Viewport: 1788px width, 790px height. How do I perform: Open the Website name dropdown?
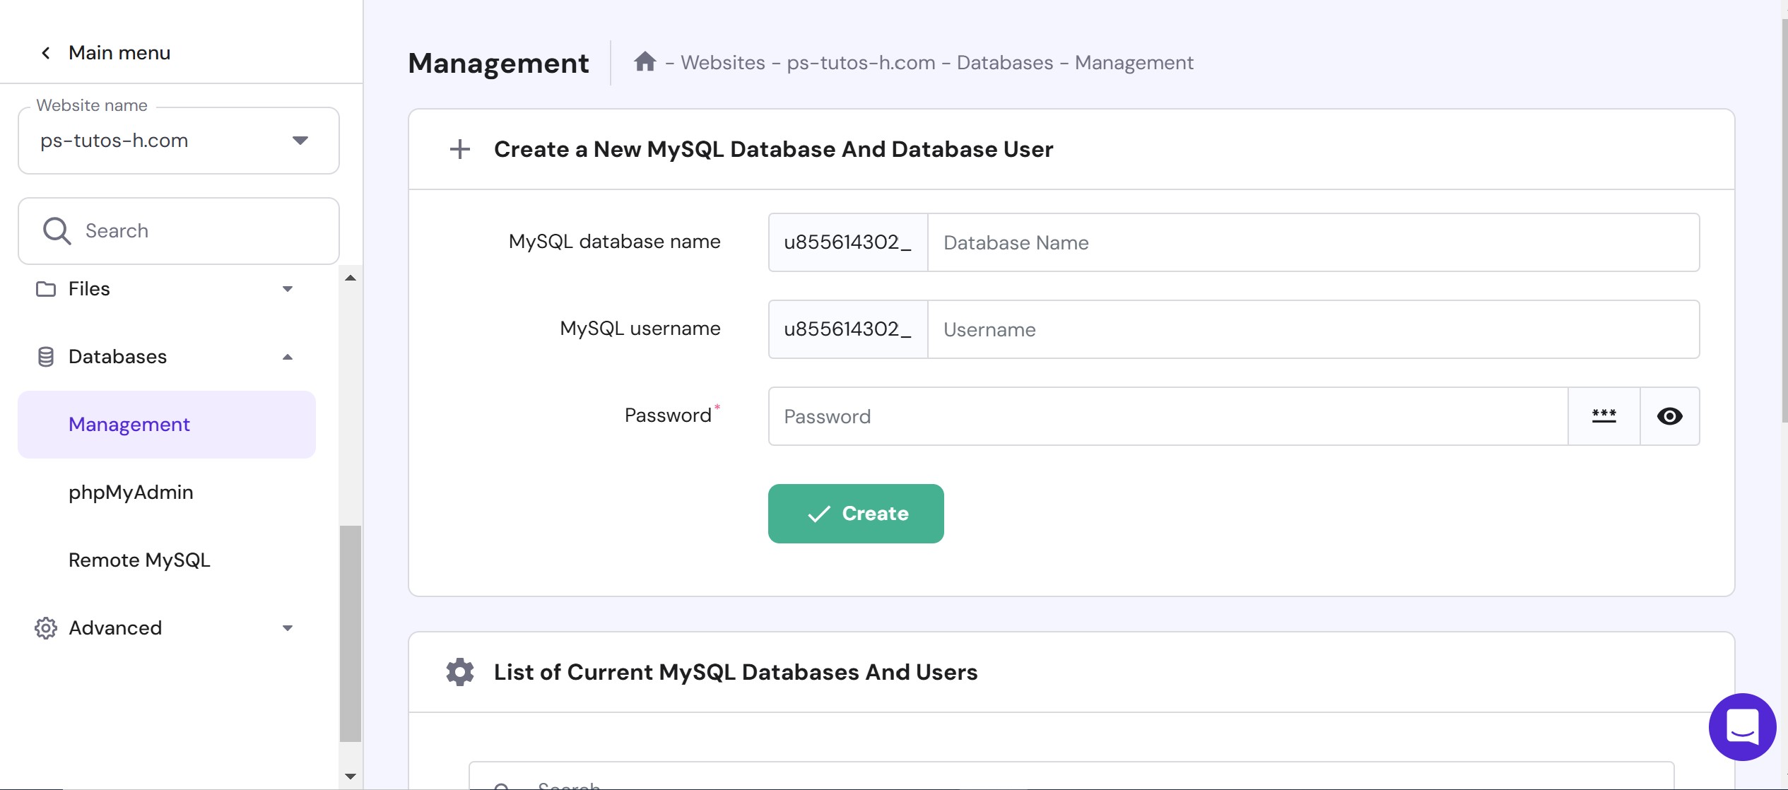179,141
